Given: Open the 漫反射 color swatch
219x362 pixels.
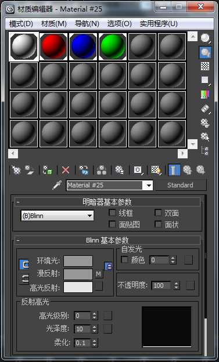Looking at the screenshot, I should coord(78,274).
